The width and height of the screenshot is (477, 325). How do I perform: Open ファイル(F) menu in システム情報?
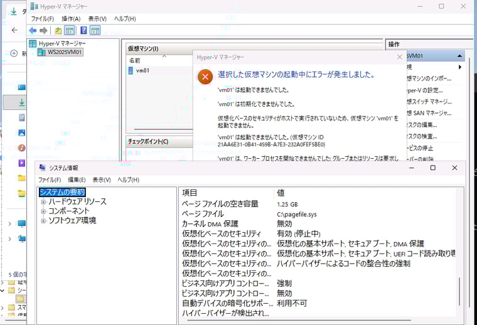50,180
